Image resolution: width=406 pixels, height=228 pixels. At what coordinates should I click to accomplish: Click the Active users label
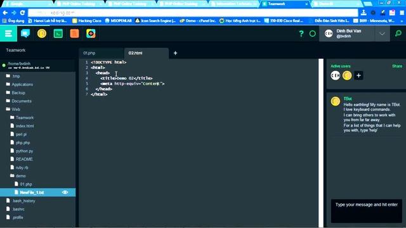click(x=340, y=66)
